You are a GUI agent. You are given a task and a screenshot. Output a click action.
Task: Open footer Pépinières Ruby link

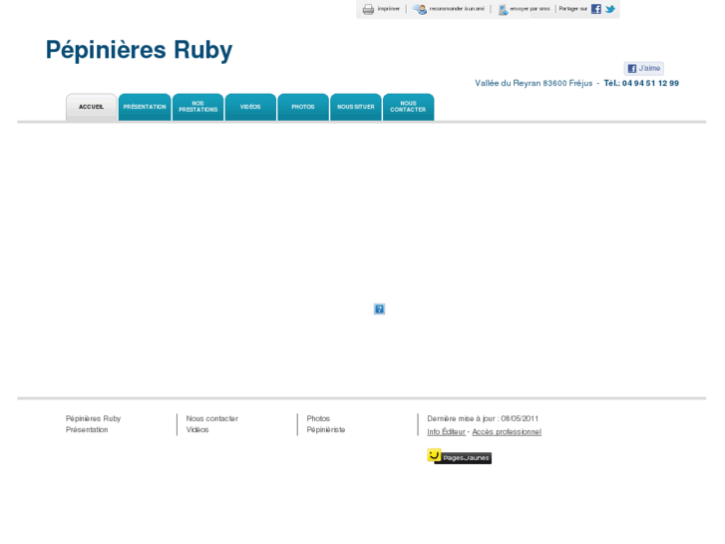click(x=93, y=418)
